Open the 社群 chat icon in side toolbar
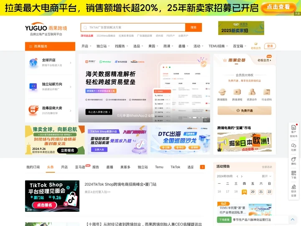 (x=293, y=145)
